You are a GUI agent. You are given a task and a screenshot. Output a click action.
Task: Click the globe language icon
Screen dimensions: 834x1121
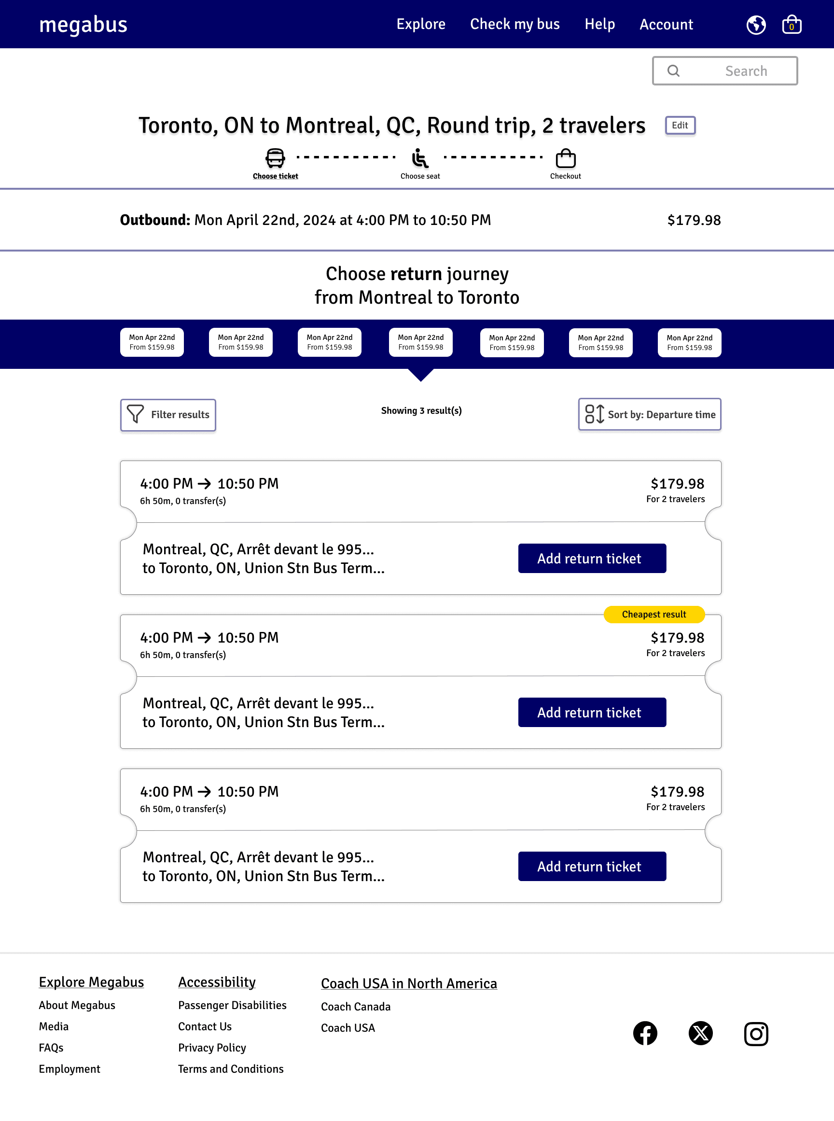pyautogui.click(x=756, y=24)
